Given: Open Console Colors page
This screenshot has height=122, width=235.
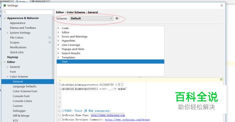Looking at the screenshot, I should [x=22, y=101].
